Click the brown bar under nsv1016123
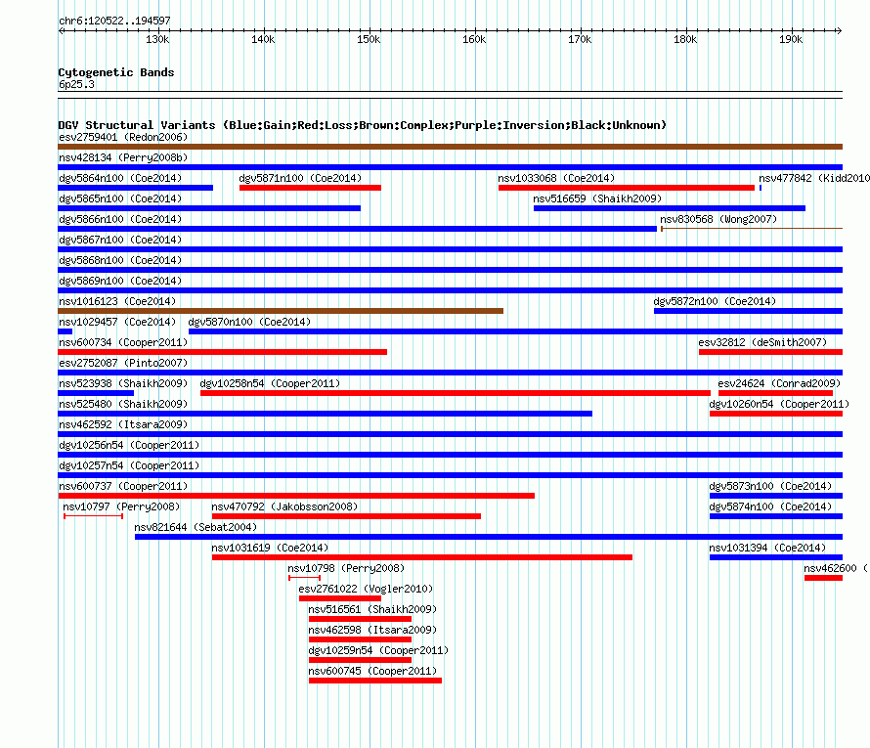 (281, 311)
